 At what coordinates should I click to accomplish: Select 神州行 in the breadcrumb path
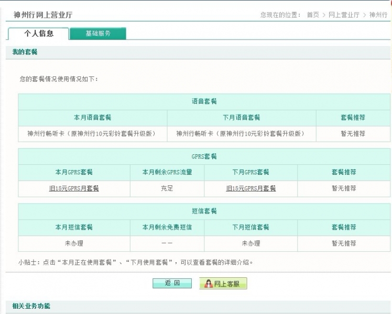(x=378, y=15)
